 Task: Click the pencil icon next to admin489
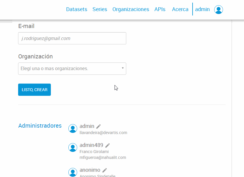tap(107, 145)
